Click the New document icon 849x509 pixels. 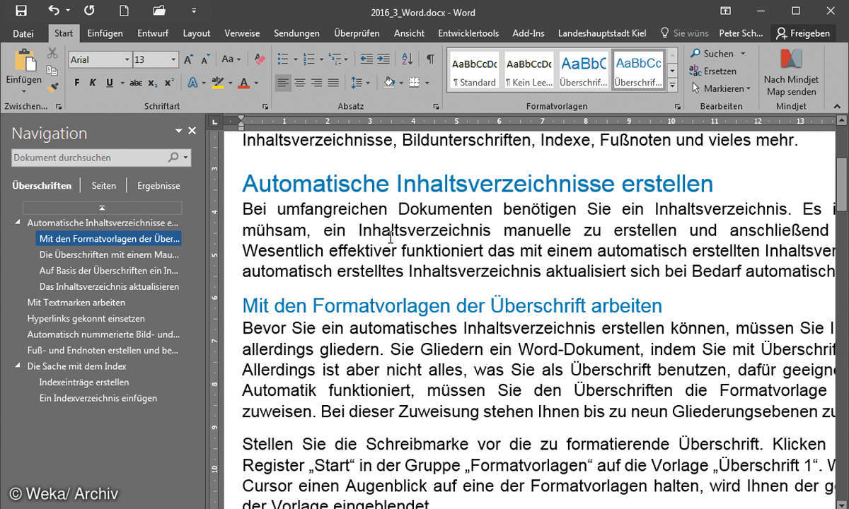(124, 11)
